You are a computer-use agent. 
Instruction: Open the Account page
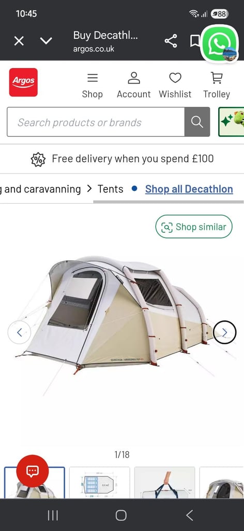[134, 86]
